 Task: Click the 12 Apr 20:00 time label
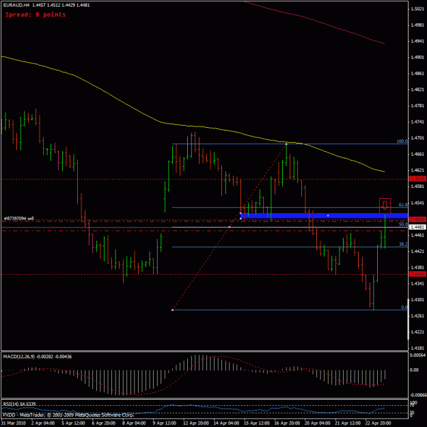[x=195, y=423]
